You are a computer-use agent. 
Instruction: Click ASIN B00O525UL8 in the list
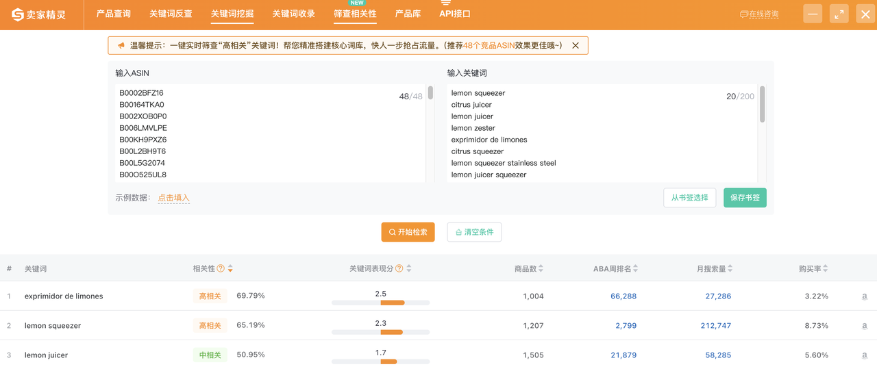point(143,175)
